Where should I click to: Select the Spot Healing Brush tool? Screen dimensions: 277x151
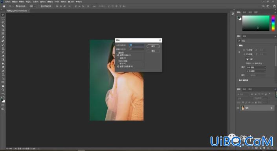(x=3, y=41)
